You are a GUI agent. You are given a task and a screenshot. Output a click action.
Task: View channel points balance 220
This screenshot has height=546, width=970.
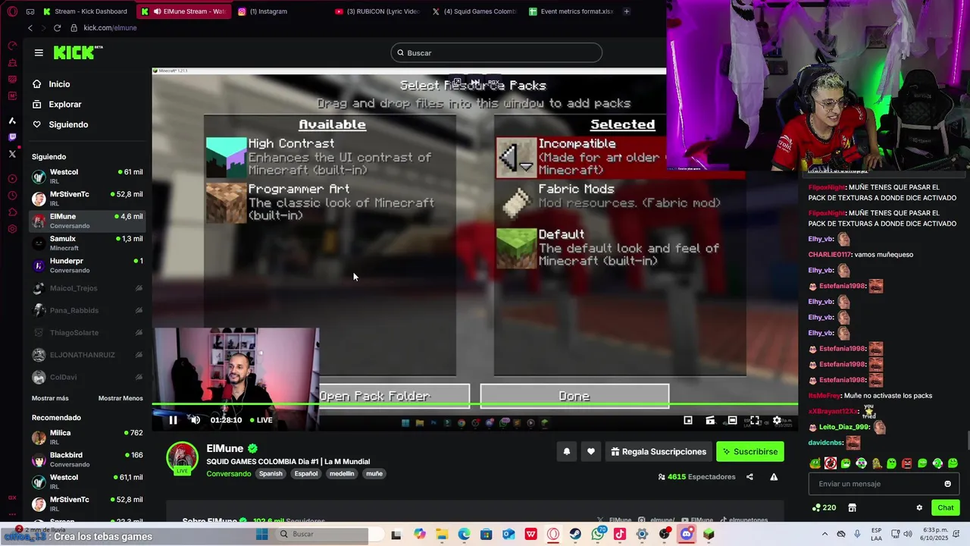coord(824,507)
